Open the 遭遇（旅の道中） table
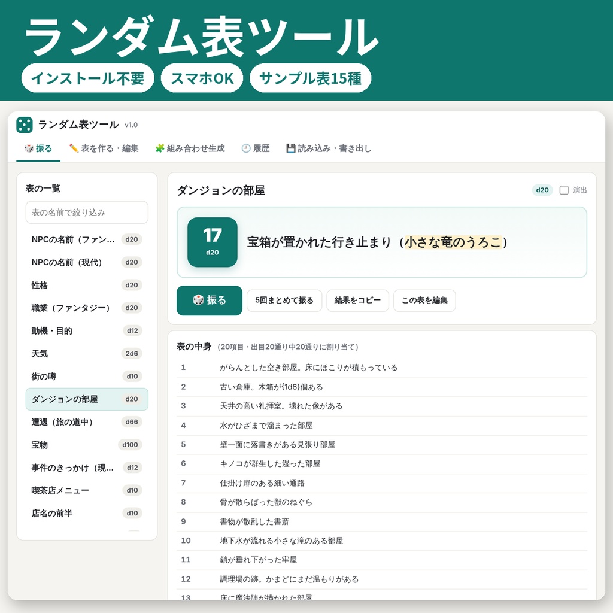Viewport: 613px width, 613px height. click(x=87, y=422)
